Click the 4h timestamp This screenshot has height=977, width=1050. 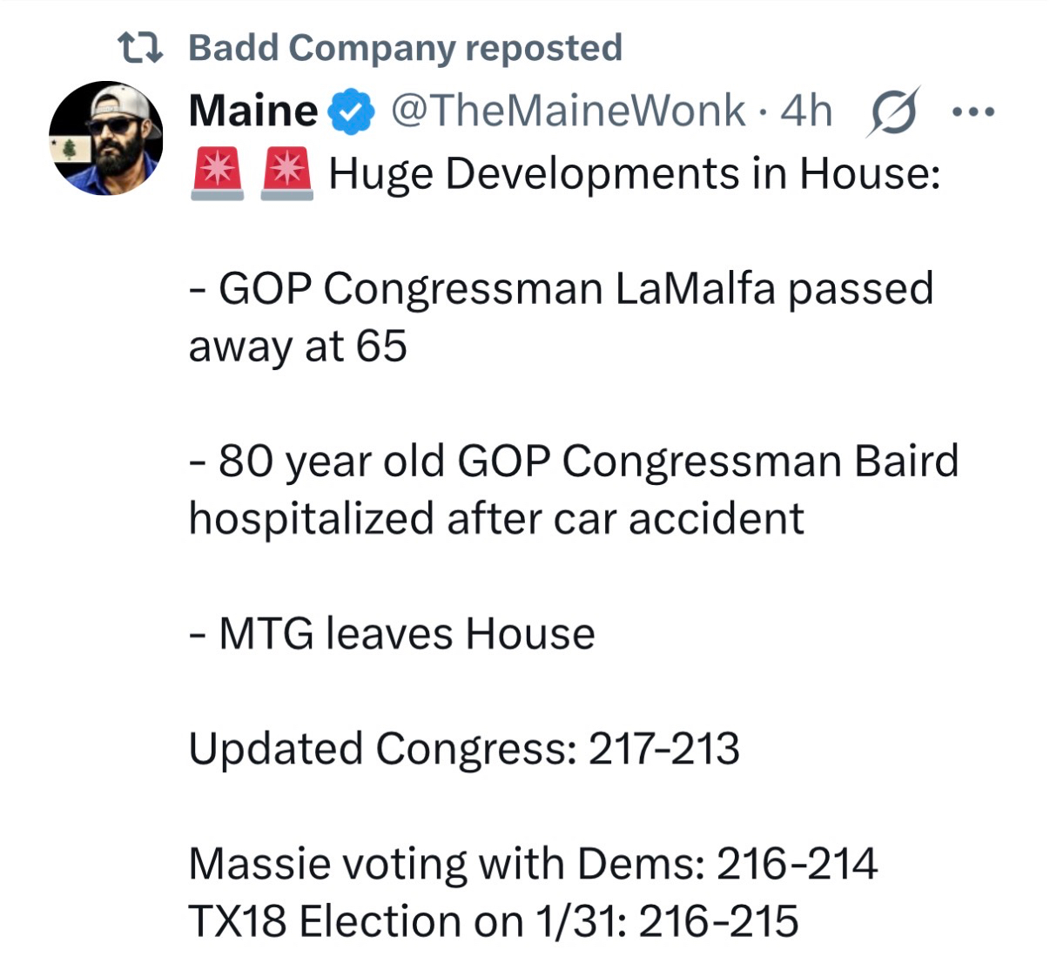806,111
